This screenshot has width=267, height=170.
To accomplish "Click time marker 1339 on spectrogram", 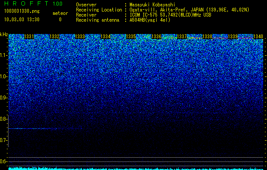I will [233, 37].
